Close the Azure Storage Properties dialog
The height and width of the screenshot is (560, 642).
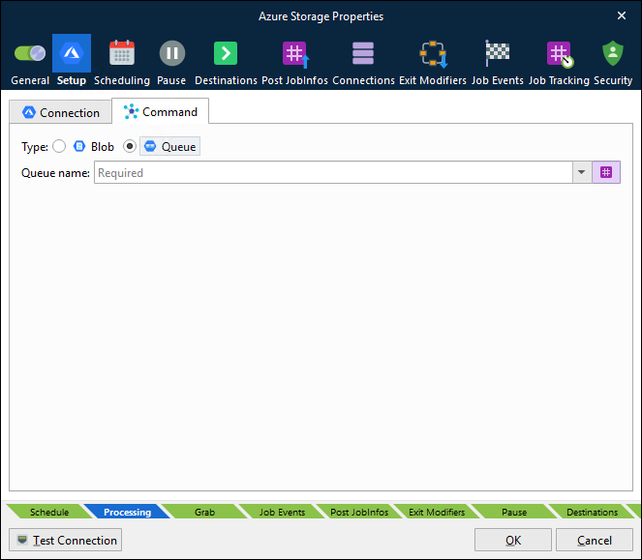tap(622, 15)
